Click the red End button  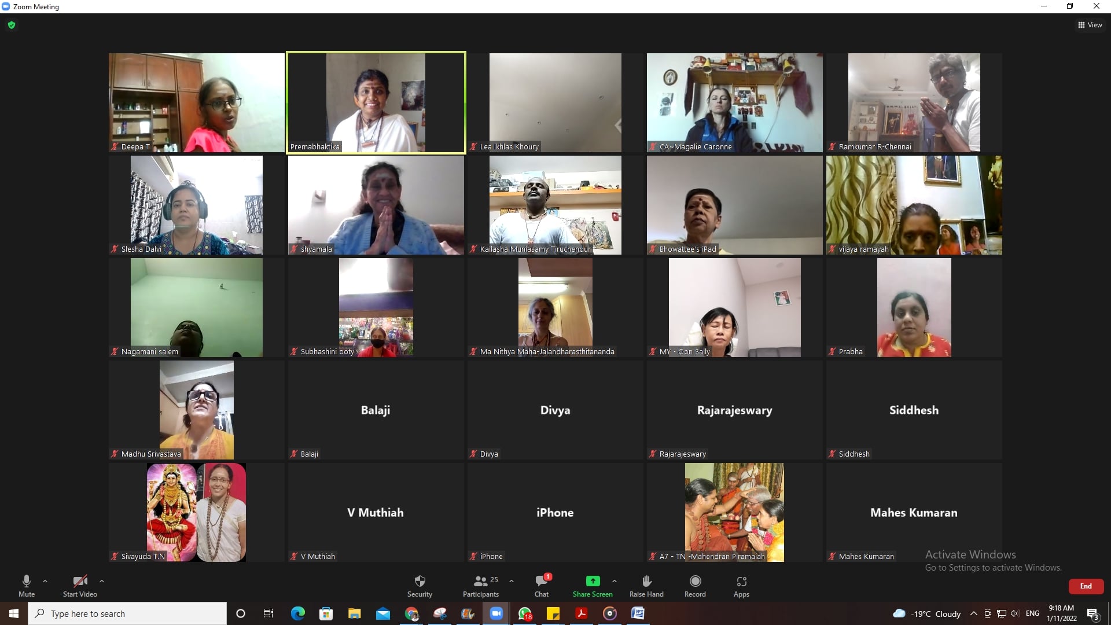(x=1086, y=586)
